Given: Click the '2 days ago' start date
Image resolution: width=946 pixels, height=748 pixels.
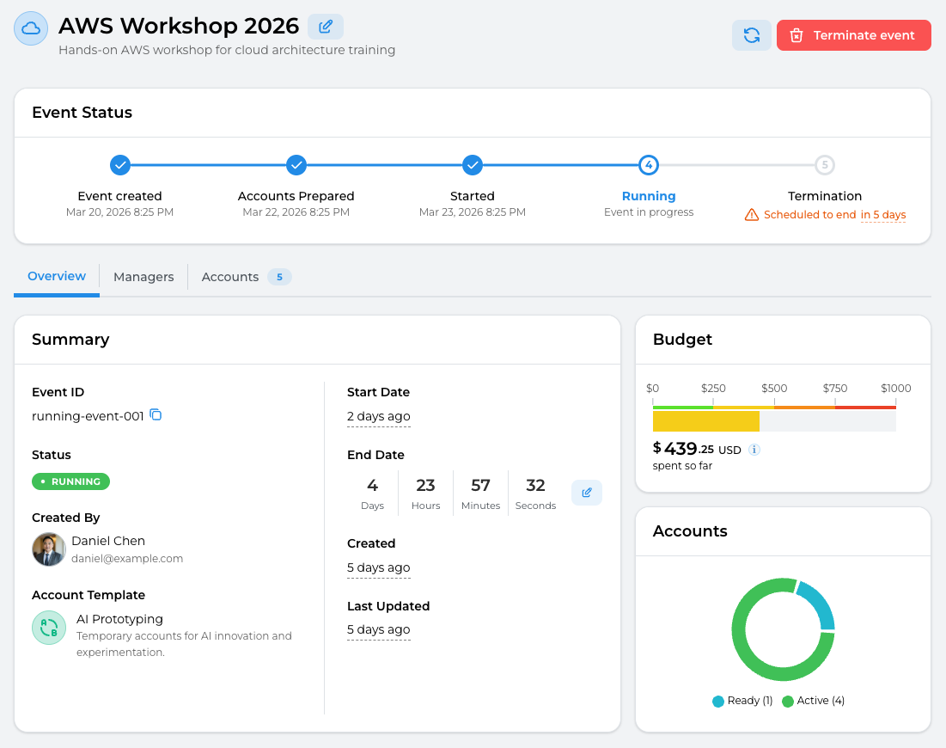Looking at the screenshot, I should (x=378, y=416).
